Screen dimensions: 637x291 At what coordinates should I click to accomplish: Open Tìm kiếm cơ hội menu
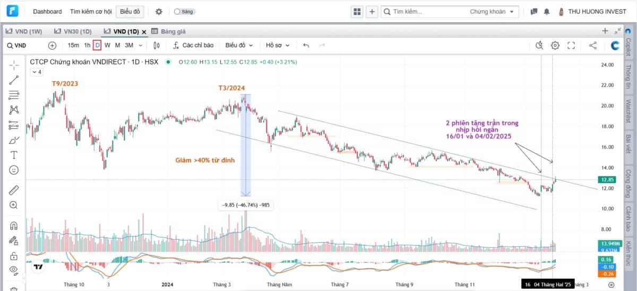91,11
